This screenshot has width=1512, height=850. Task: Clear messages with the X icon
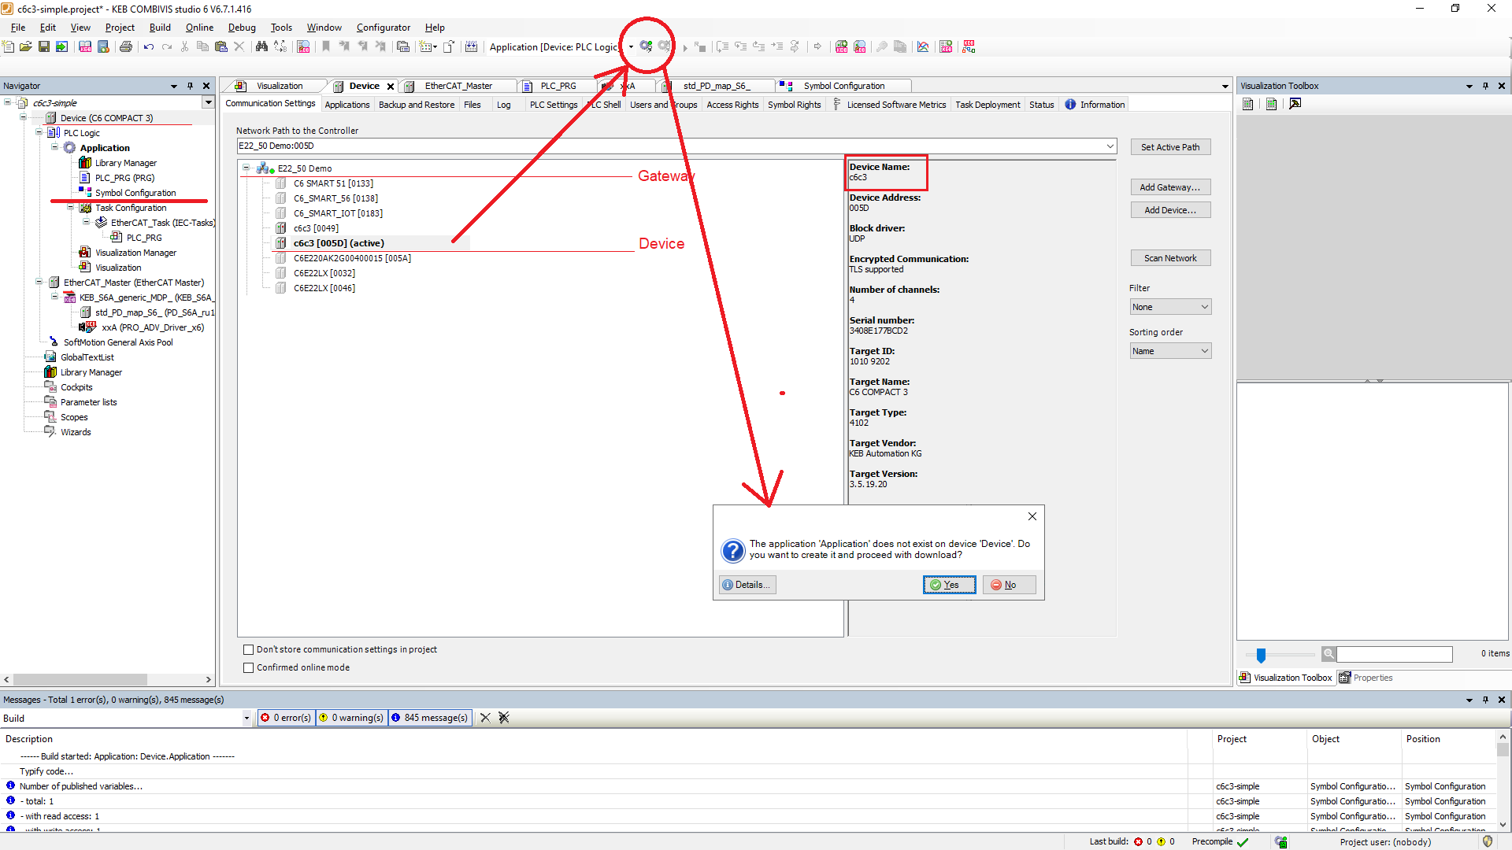(x=485, y=718)
